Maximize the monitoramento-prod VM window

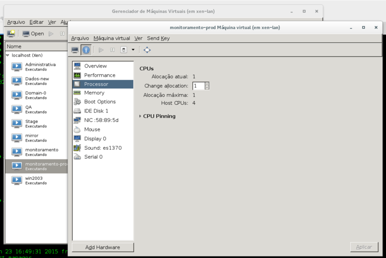[363, 28]
